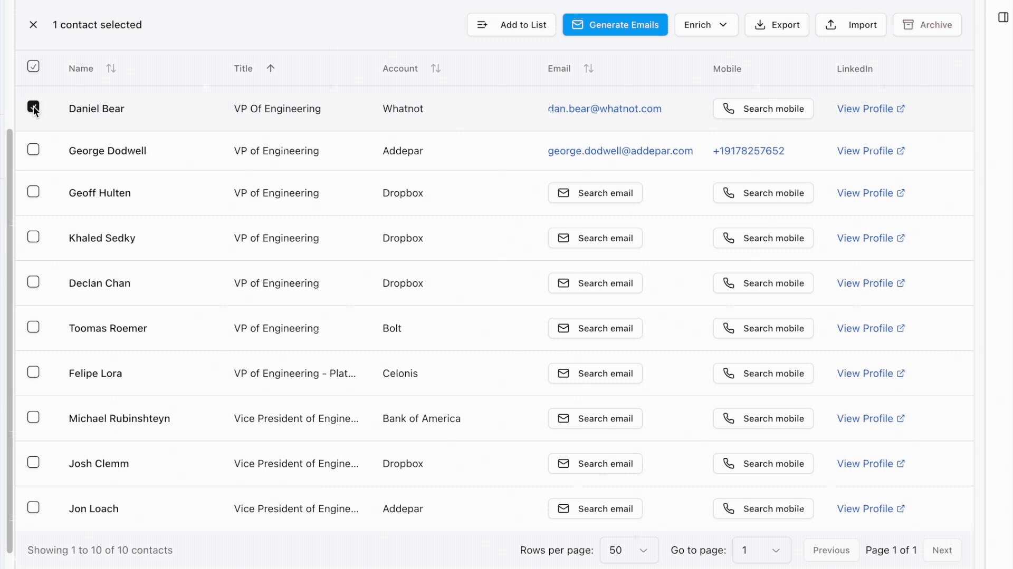Click the Generate Emails envelope icon

(x=578, y=24)
